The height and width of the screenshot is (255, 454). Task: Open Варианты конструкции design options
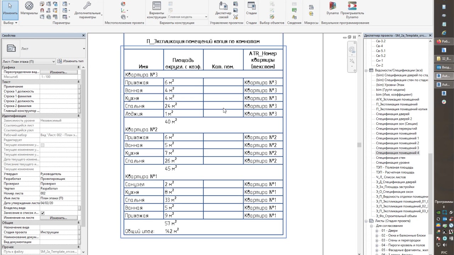pyautogui.click(x=156, y=10)
